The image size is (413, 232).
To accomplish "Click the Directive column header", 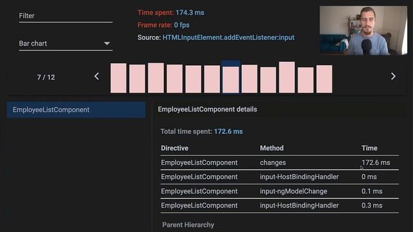I will [175, 148].
